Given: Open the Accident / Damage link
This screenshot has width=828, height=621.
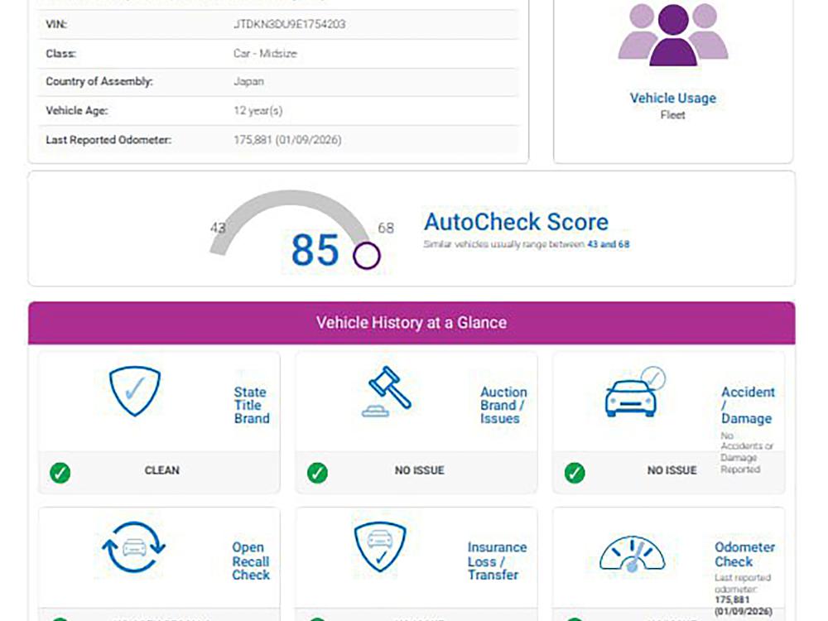Looking at the screenshot, I should 747,405.
